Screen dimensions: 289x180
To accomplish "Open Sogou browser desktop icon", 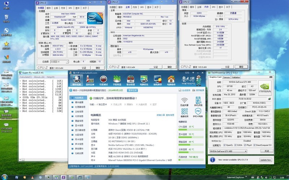I will (x=7, y=32).
